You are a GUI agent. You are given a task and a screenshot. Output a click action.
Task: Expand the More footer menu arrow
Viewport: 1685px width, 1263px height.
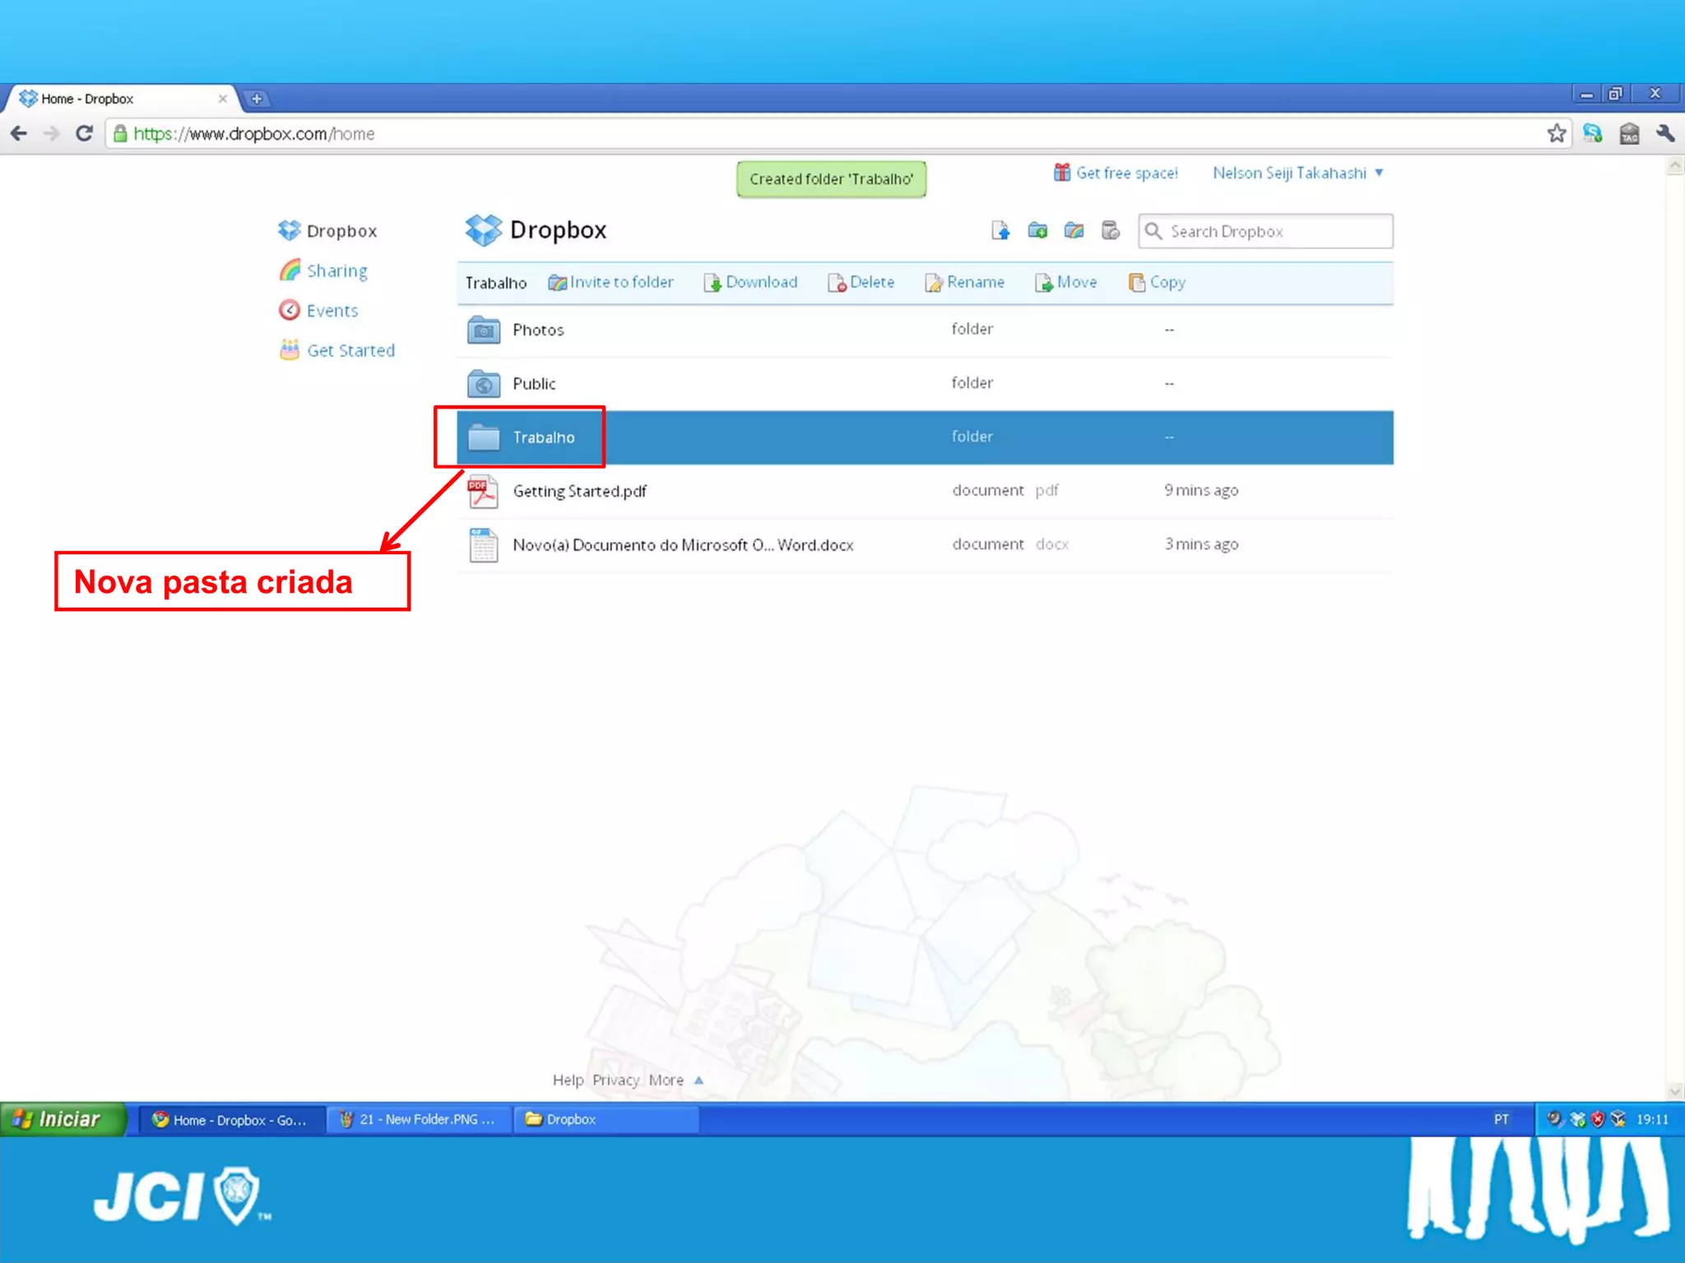pyautogui.click(x=699, y=1080)
